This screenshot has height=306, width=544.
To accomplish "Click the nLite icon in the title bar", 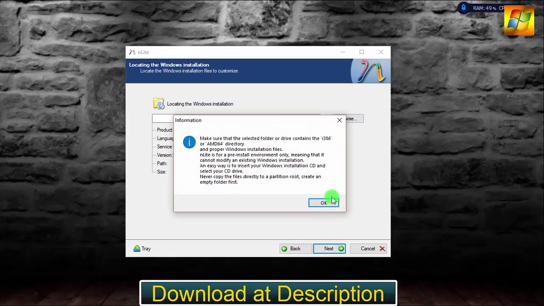I will pyautogui.click(x=132, y=52).
